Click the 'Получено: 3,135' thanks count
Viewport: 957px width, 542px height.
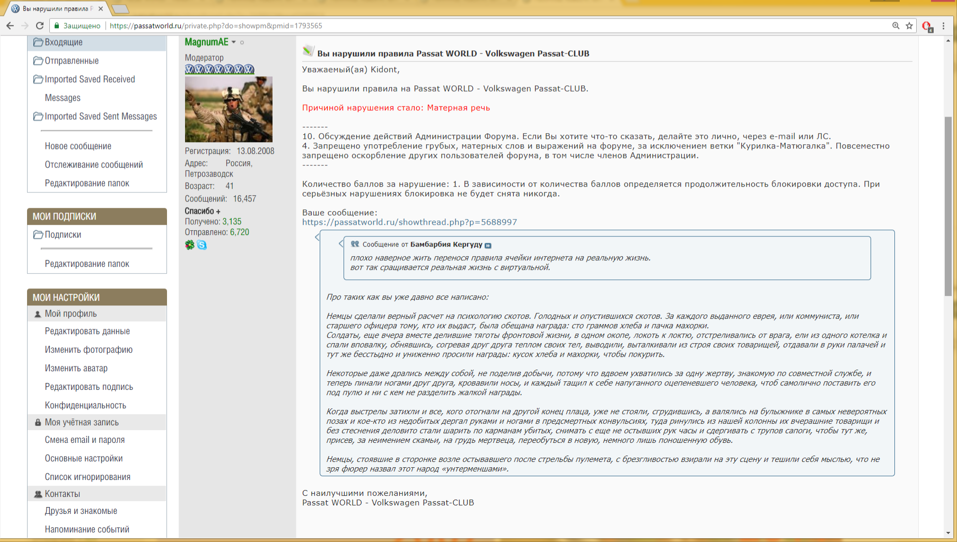213,222
